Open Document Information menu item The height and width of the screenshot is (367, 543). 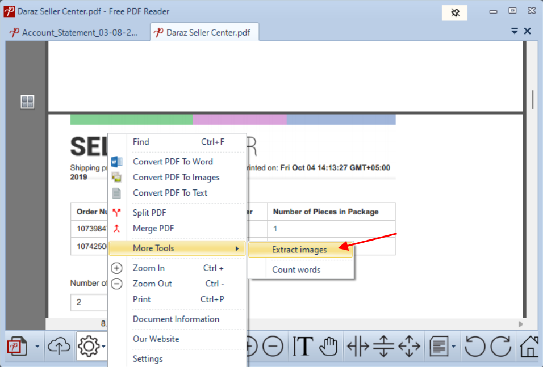[x=177, y=319]
